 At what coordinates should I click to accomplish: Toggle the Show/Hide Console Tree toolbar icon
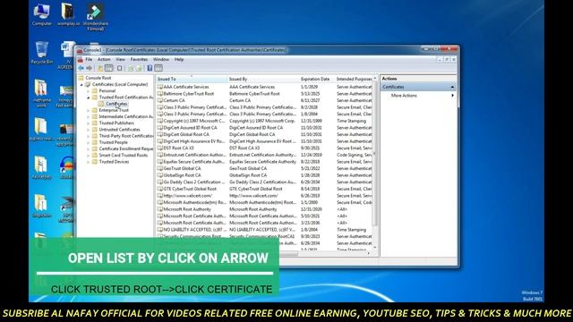[109, 68]
